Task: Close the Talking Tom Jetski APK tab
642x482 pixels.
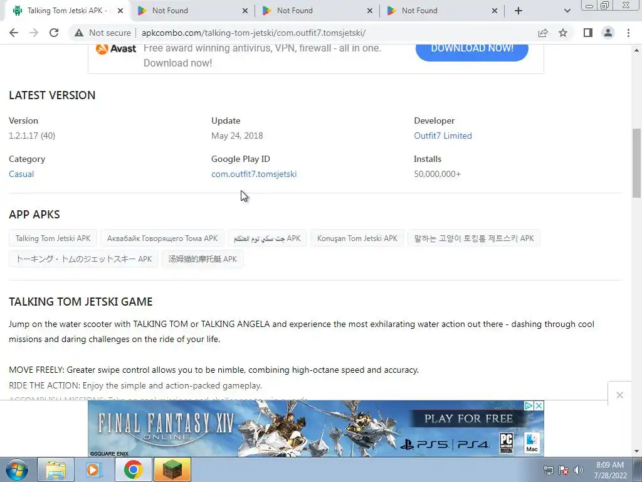Action: (120, 11)
